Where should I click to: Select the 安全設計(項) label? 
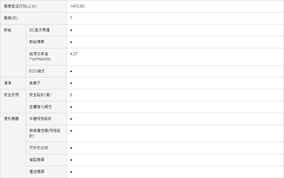pos(40,95)
